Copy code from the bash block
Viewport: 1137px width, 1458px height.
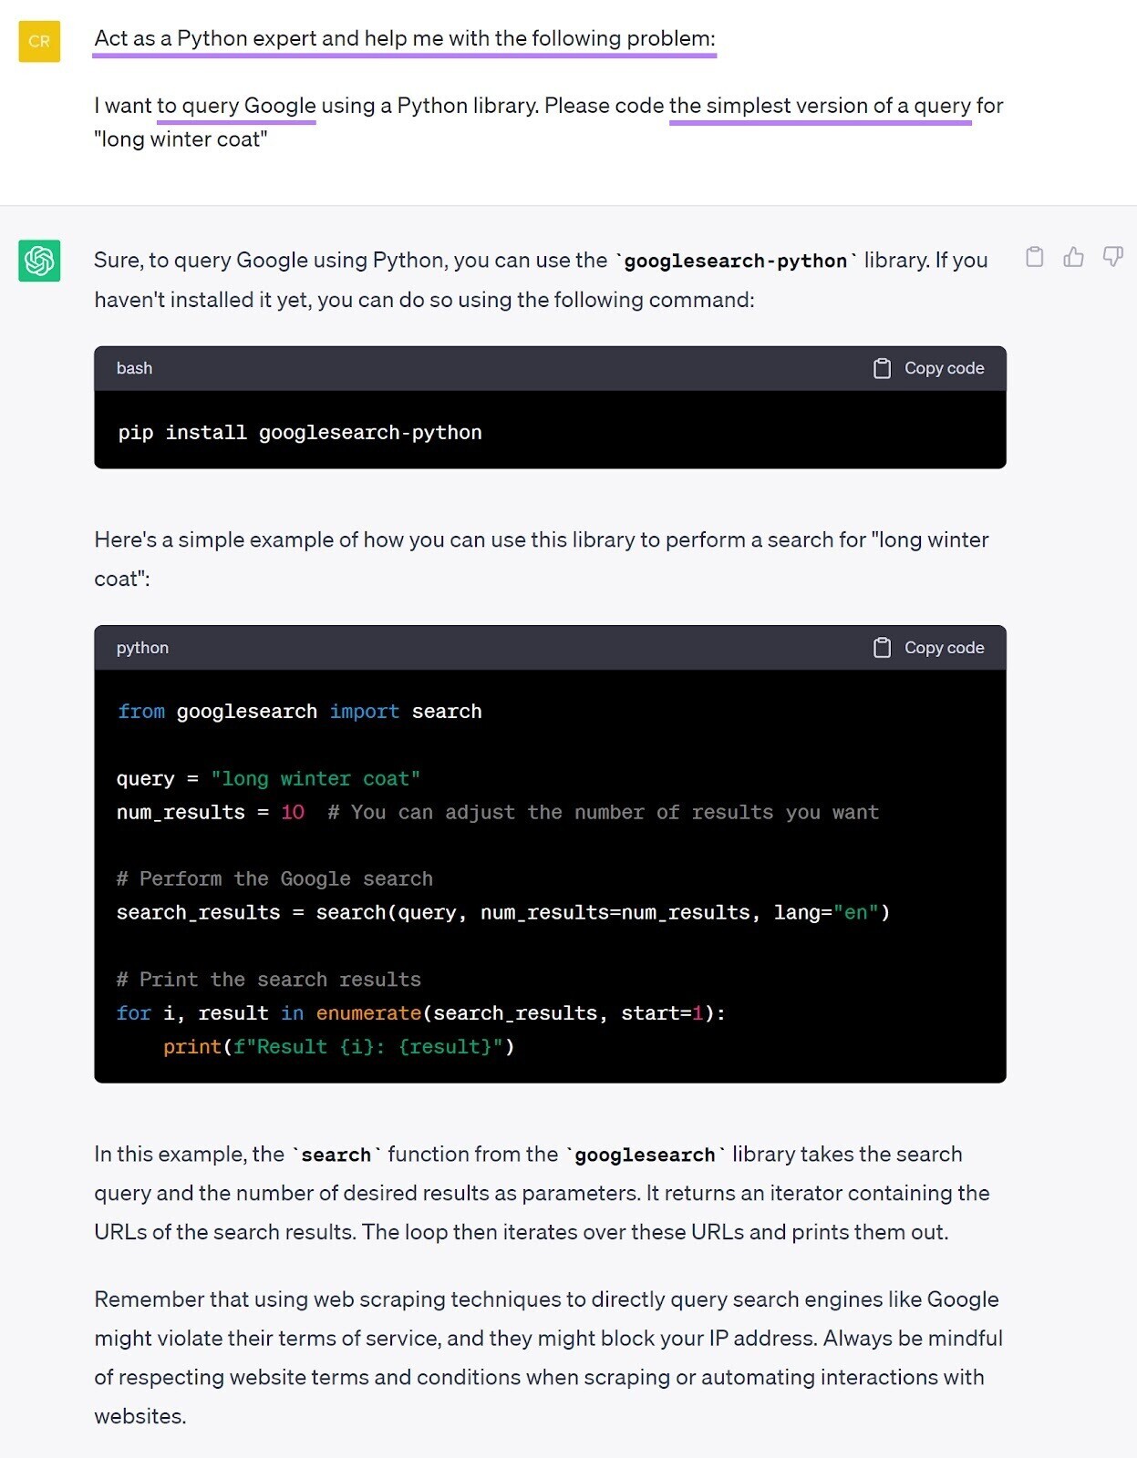(928, 368)
